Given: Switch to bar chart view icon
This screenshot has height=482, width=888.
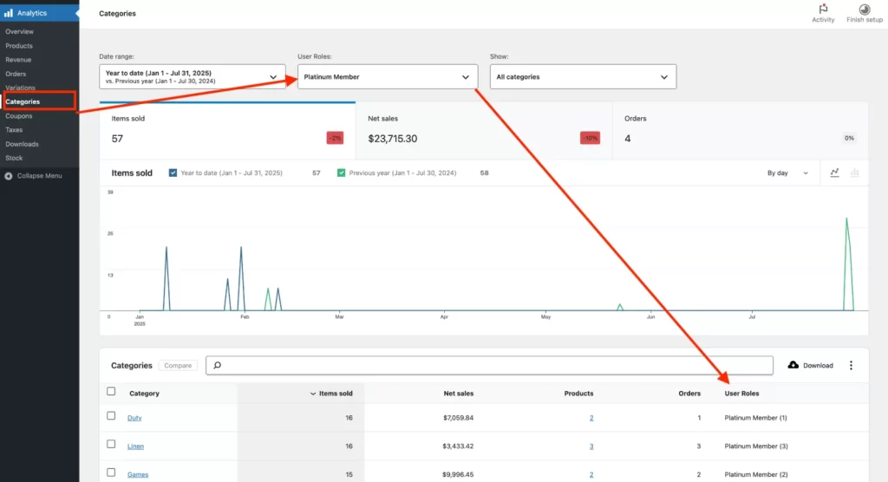Looking at the screenshot, I should [854, 173].
